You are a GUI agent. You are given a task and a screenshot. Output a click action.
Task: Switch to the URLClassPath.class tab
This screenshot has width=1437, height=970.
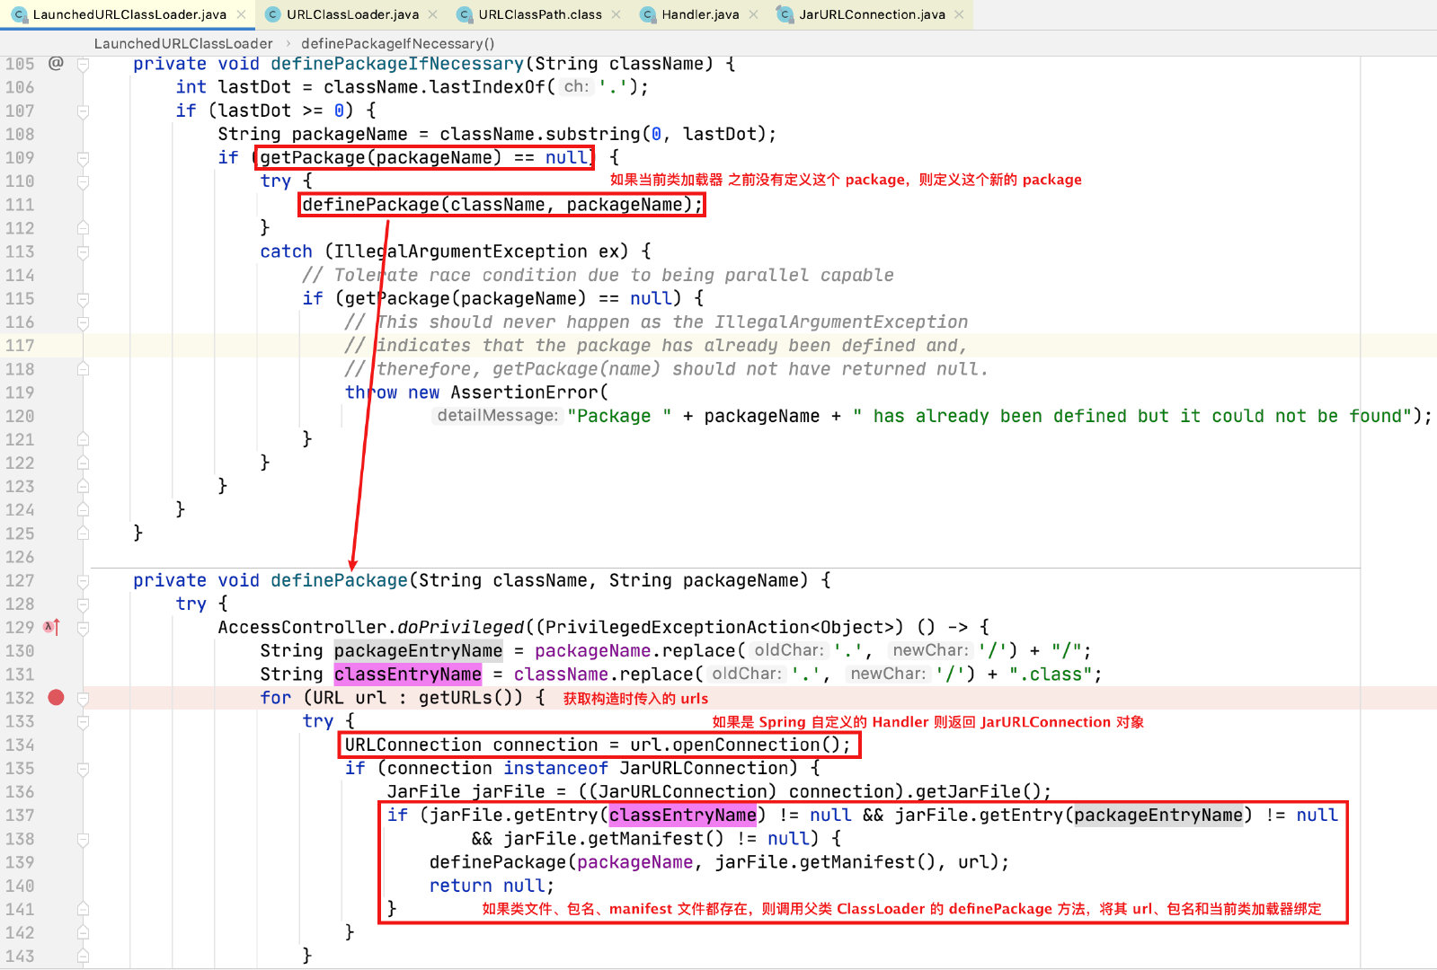pyautogui.click(x=540, y=14)
